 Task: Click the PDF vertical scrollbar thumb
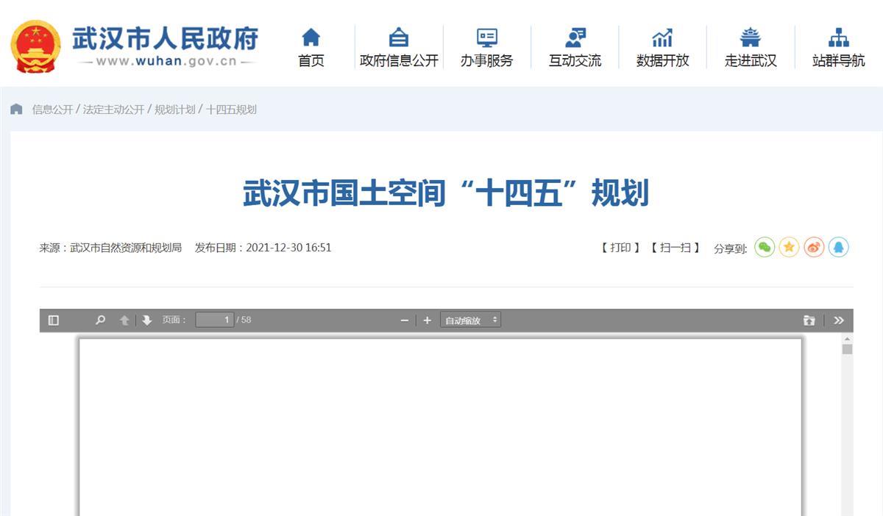[x=847, y=349]
